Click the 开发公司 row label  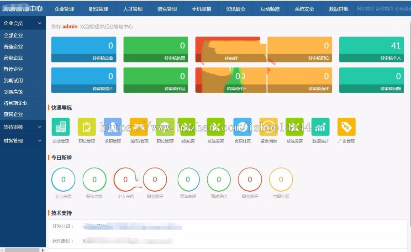(x=63, y=226)
